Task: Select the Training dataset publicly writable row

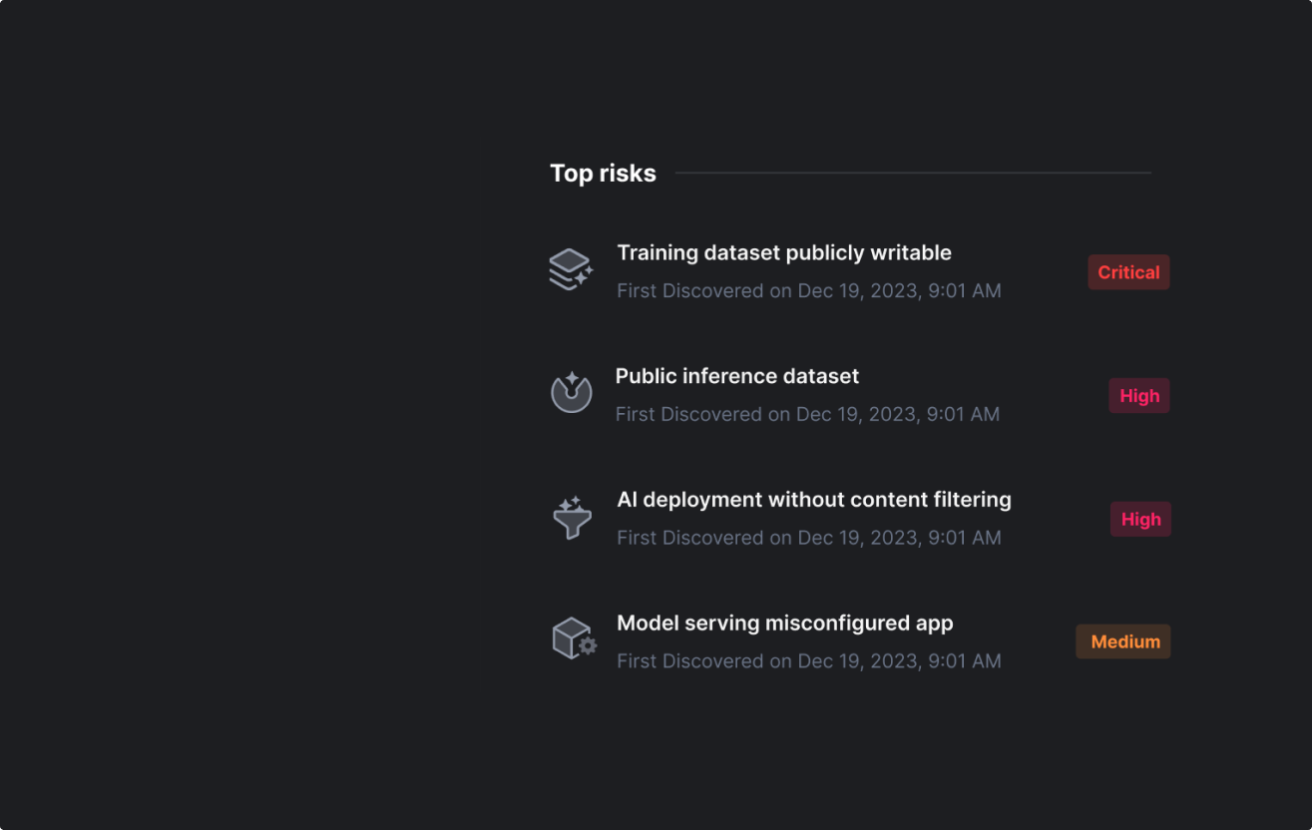Action: click(x=858, y=269)
